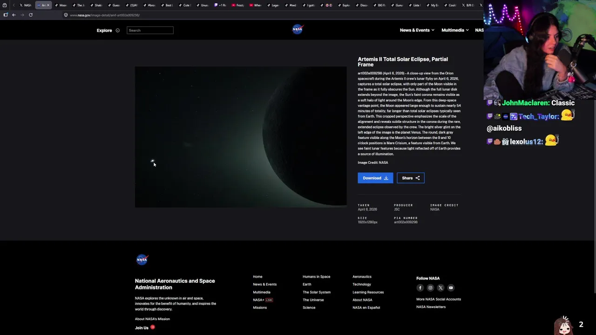The image size is (596, 335).
Task: Open the Explore menu
Action: [x=104, y=30]
